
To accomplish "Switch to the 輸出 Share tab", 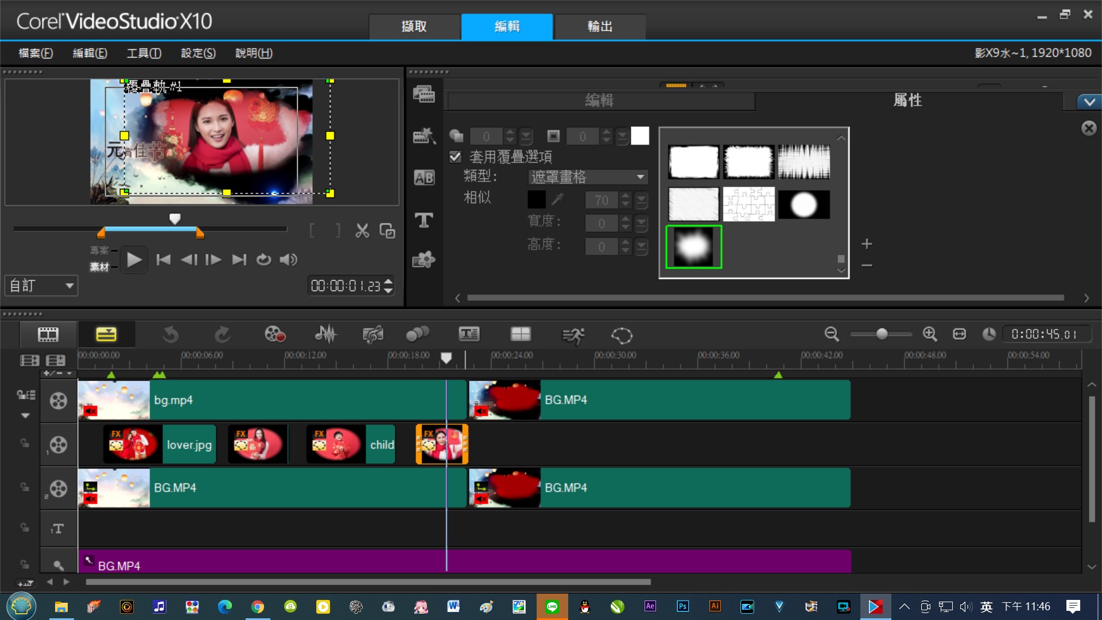I will pyautogui.click(x=600, y=26).
